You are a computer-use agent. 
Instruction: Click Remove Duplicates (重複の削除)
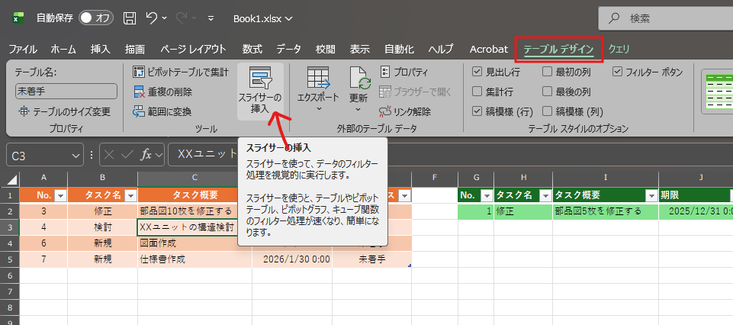162,92
